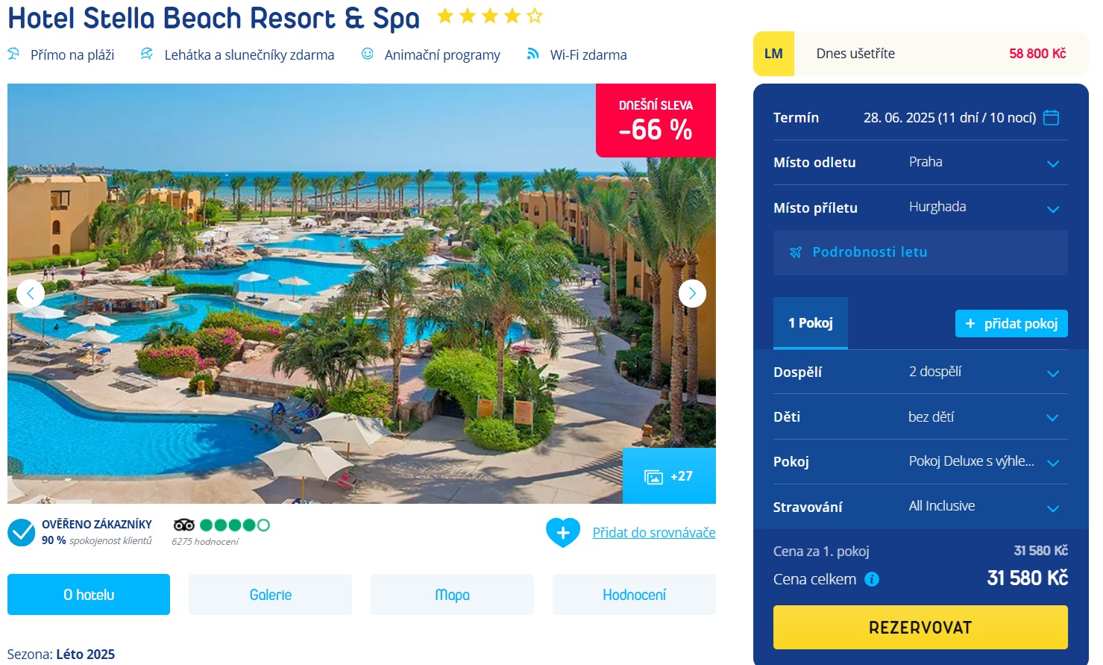Open the Stravování All Inclusive dropdown
Screen dimensions: 1103x665
tap(920, 507)
